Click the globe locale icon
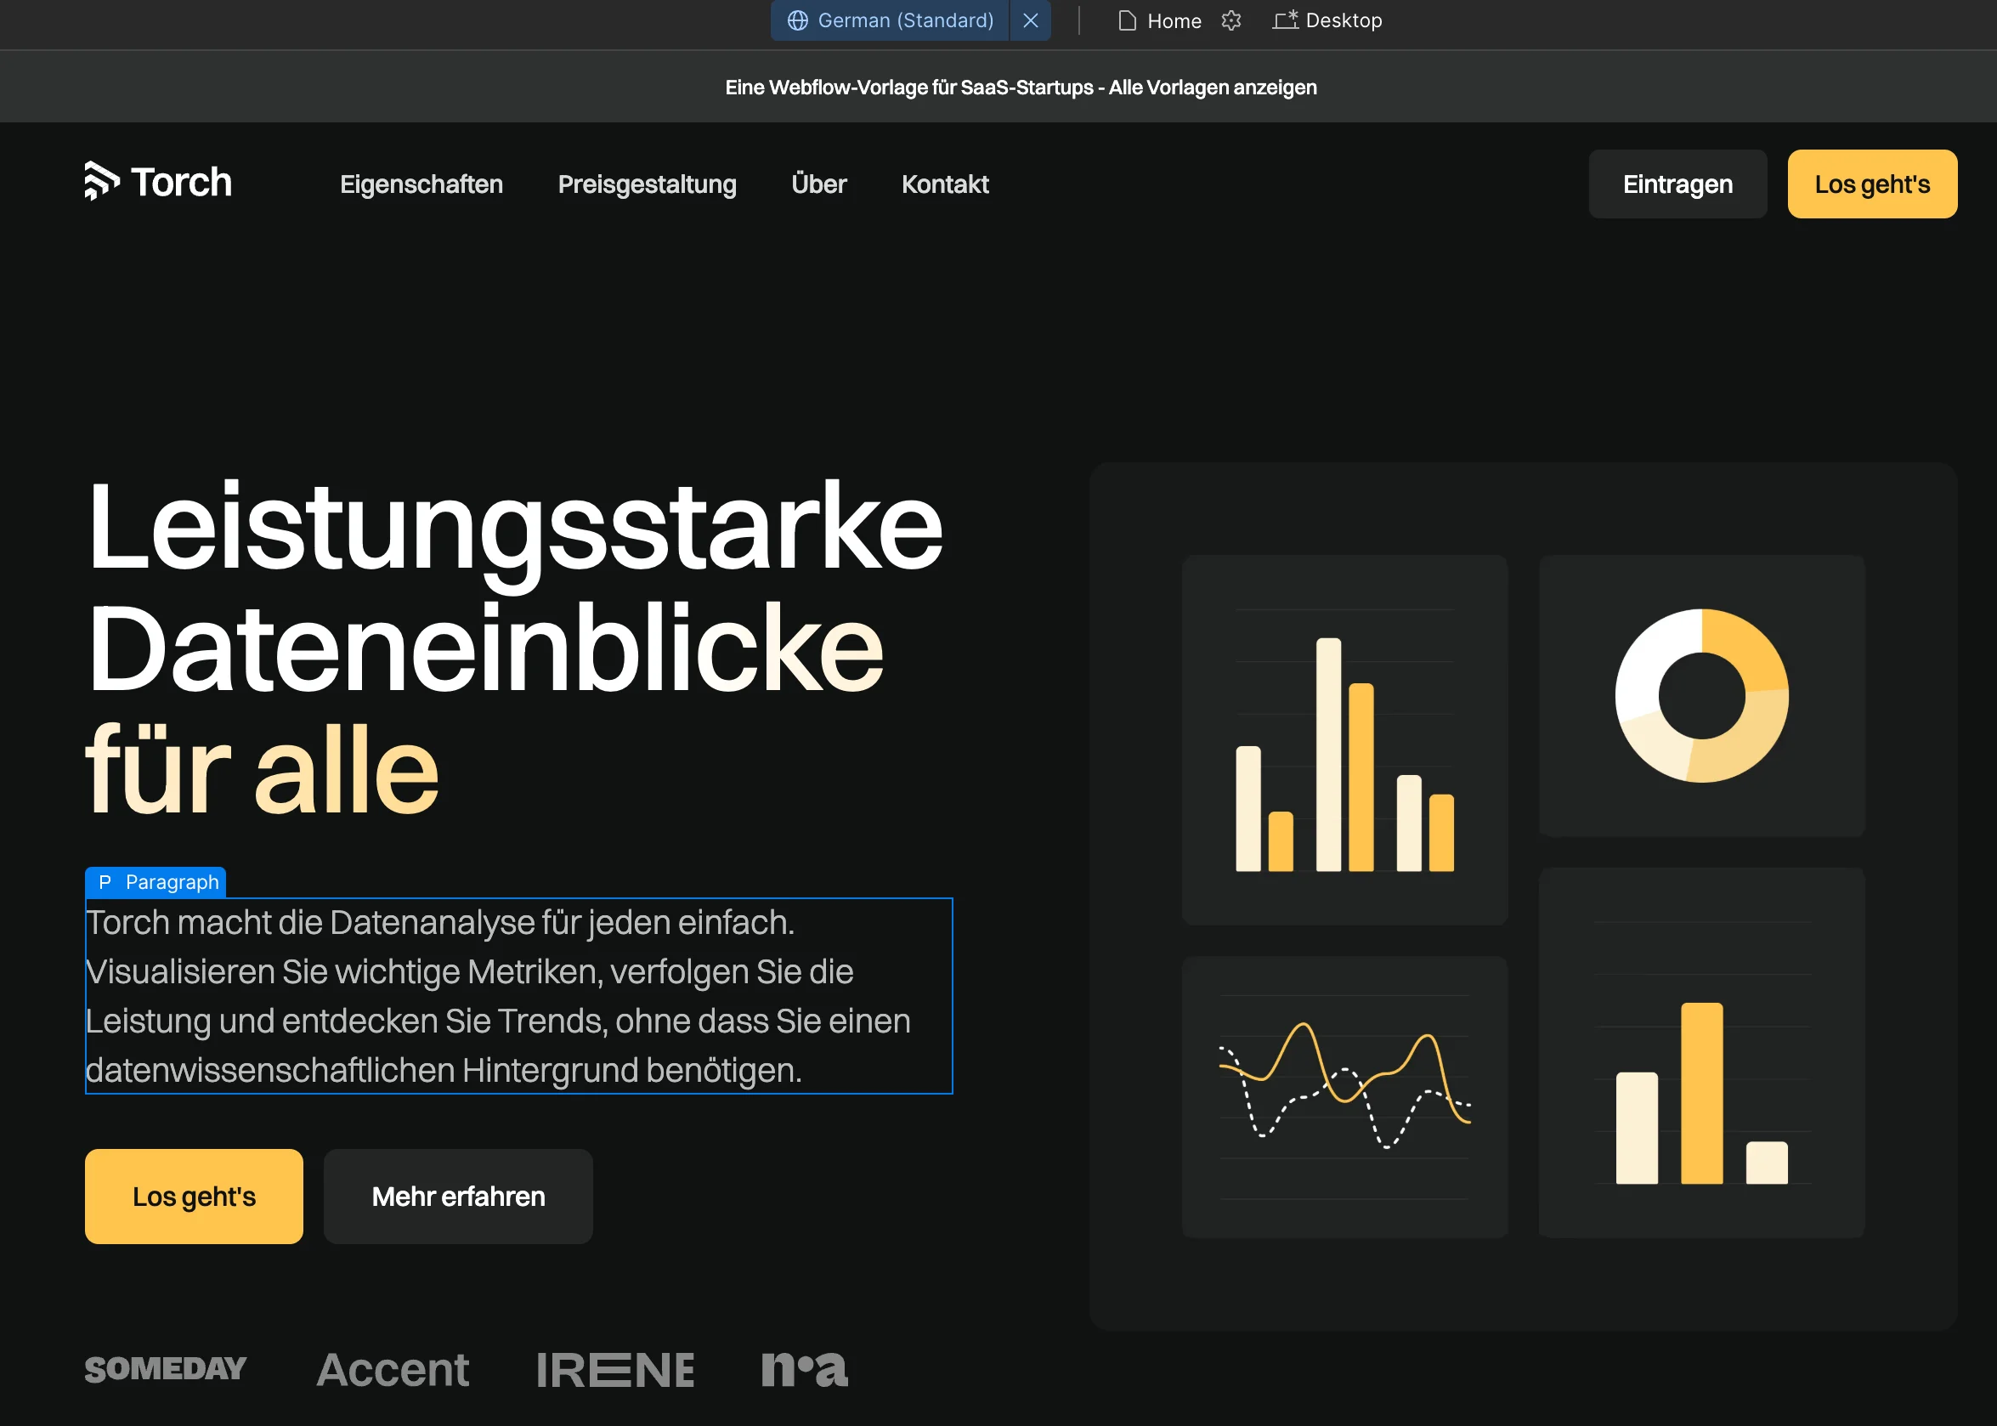This screenshot has height=1426, width=1997. pyautogui.click(x=797, y=20)
